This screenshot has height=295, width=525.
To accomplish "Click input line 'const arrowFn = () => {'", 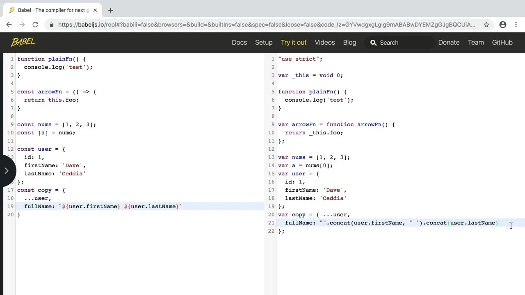I will pos(57,92).
